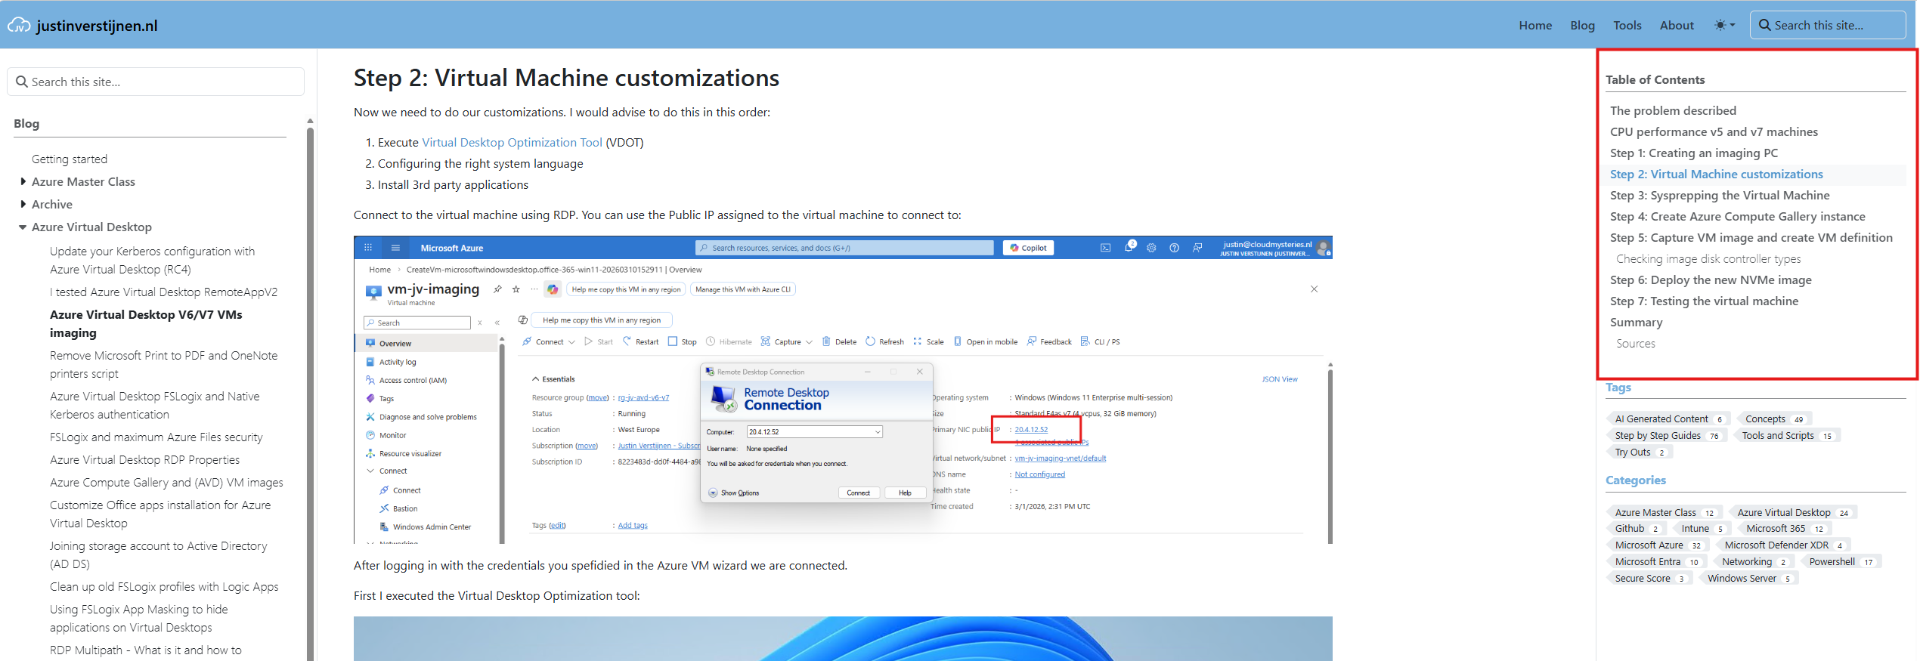Screen dimensions: 1920x661
Task: Expand the Azure Master Class tree item
Action: point(23,181)
